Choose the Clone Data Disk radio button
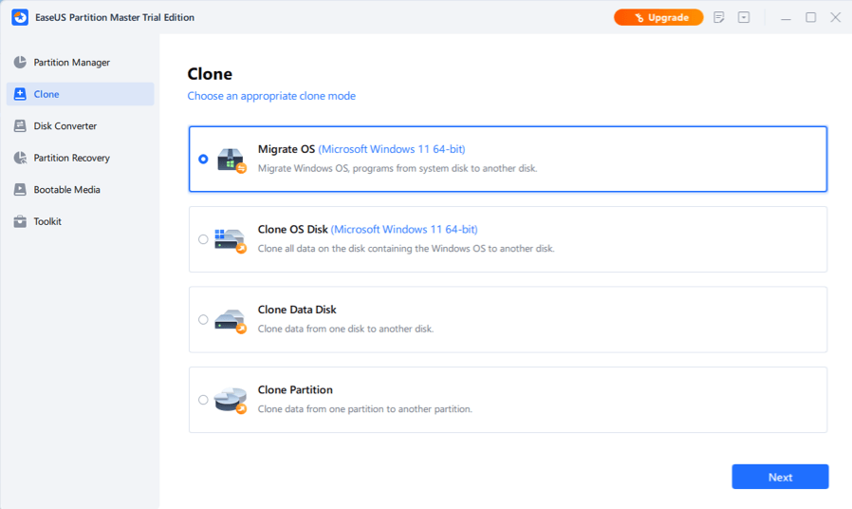Image resolution: width=852 pixels, height=509 pixels. coord(203,320)
